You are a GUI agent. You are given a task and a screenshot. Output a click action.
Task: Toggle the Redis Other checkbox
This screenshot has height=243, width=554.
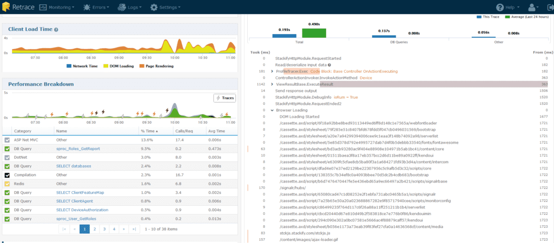pos(8,184)
